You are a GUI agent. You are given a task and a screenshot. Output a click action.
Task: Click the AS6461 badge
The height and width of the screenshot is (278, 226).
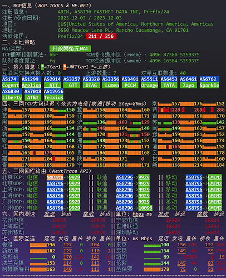pos(189,79)
